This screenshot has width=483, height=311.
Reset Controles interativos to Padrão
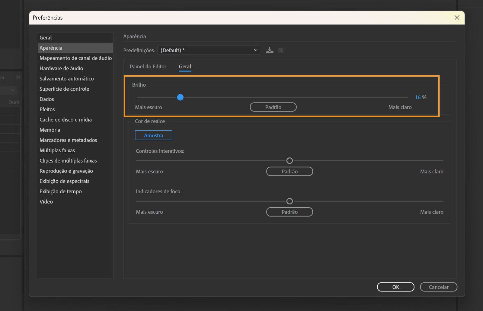(289, 172)
